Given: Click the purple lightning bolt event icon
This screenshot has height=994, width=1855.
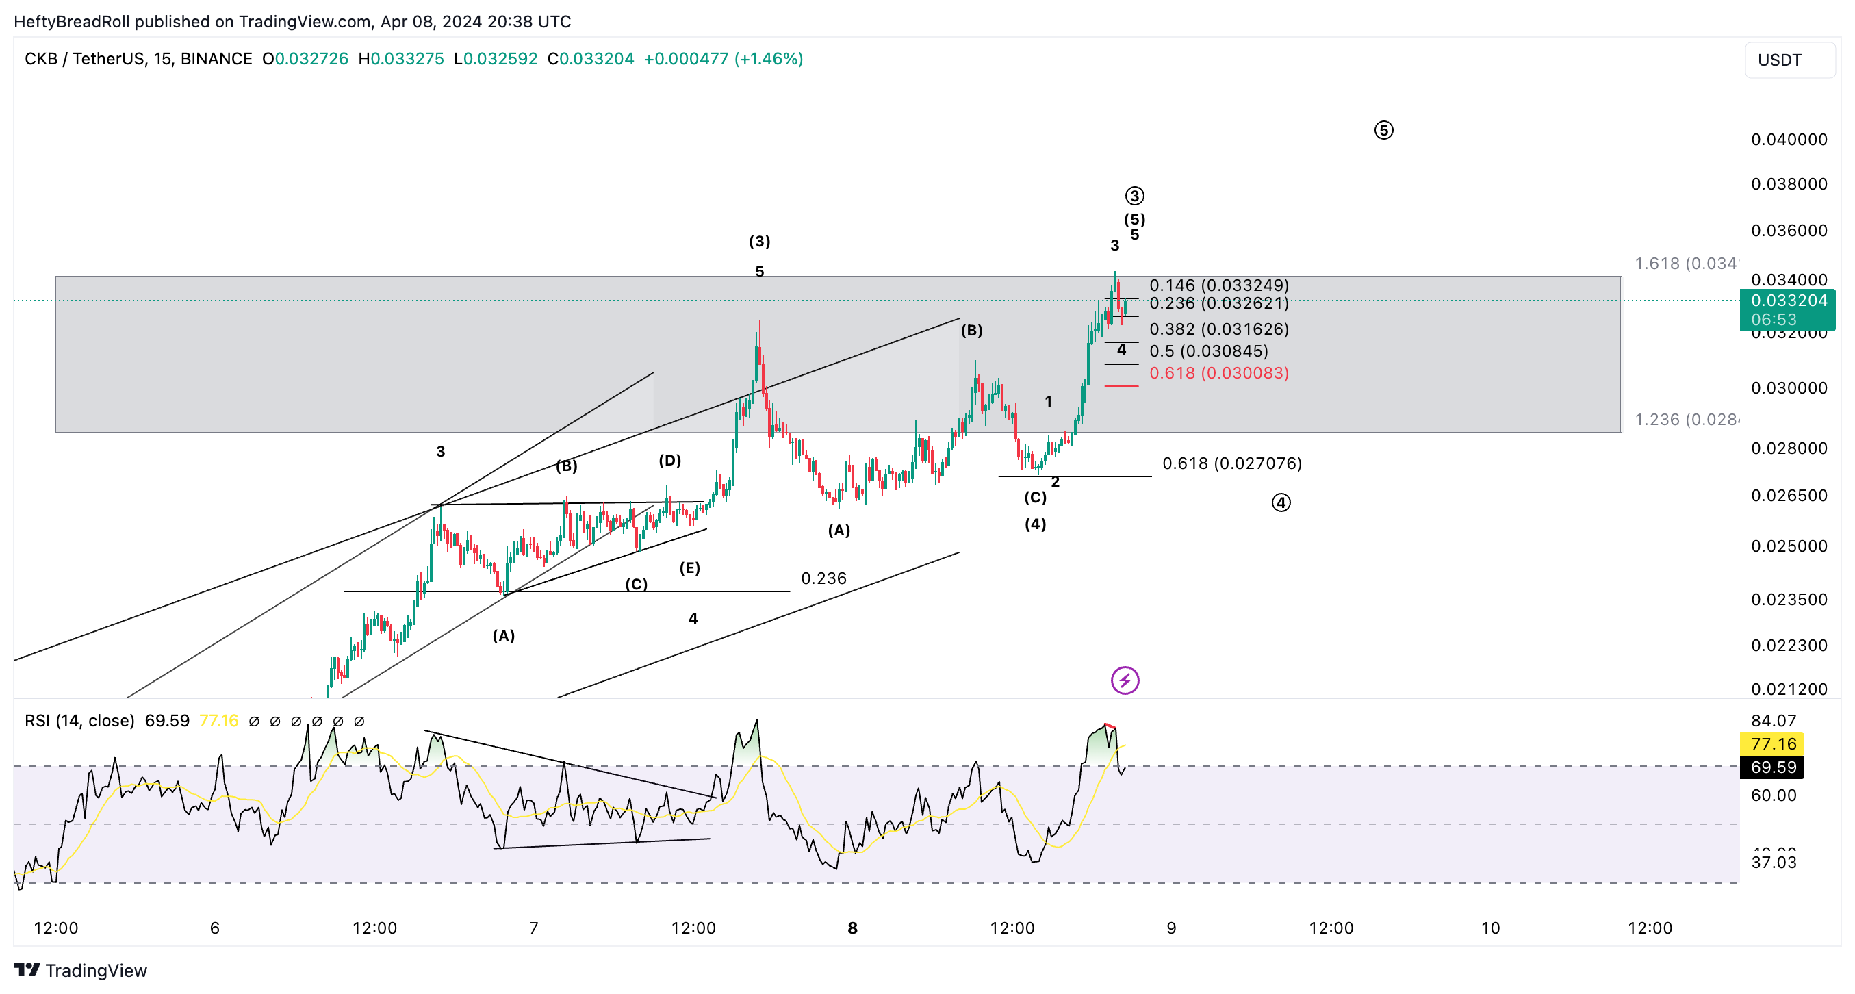Looking at the screenshot, I should coord(1125,680).
